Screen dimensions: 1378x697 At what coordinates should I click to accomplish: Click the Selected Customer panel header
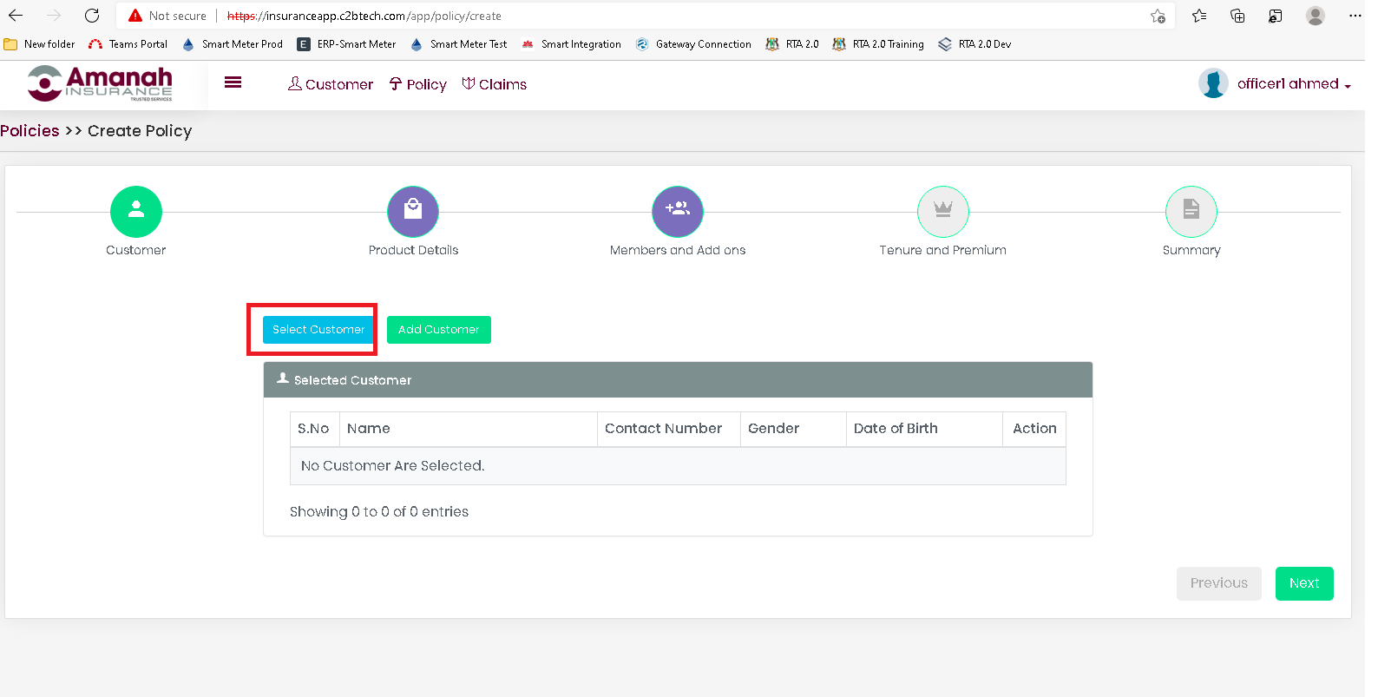pyautogui.click(x=678, y=380)
